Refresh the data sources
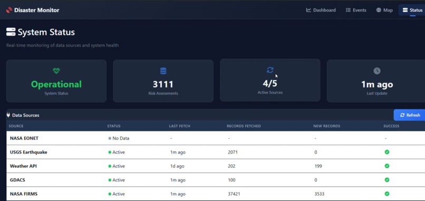425x201 pixels. coord(410,115)
